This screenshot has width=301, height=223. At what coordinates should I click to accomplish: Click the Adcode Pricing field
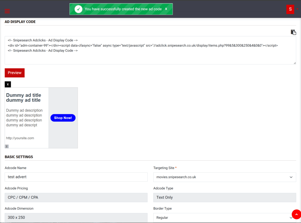pos(76,197)
